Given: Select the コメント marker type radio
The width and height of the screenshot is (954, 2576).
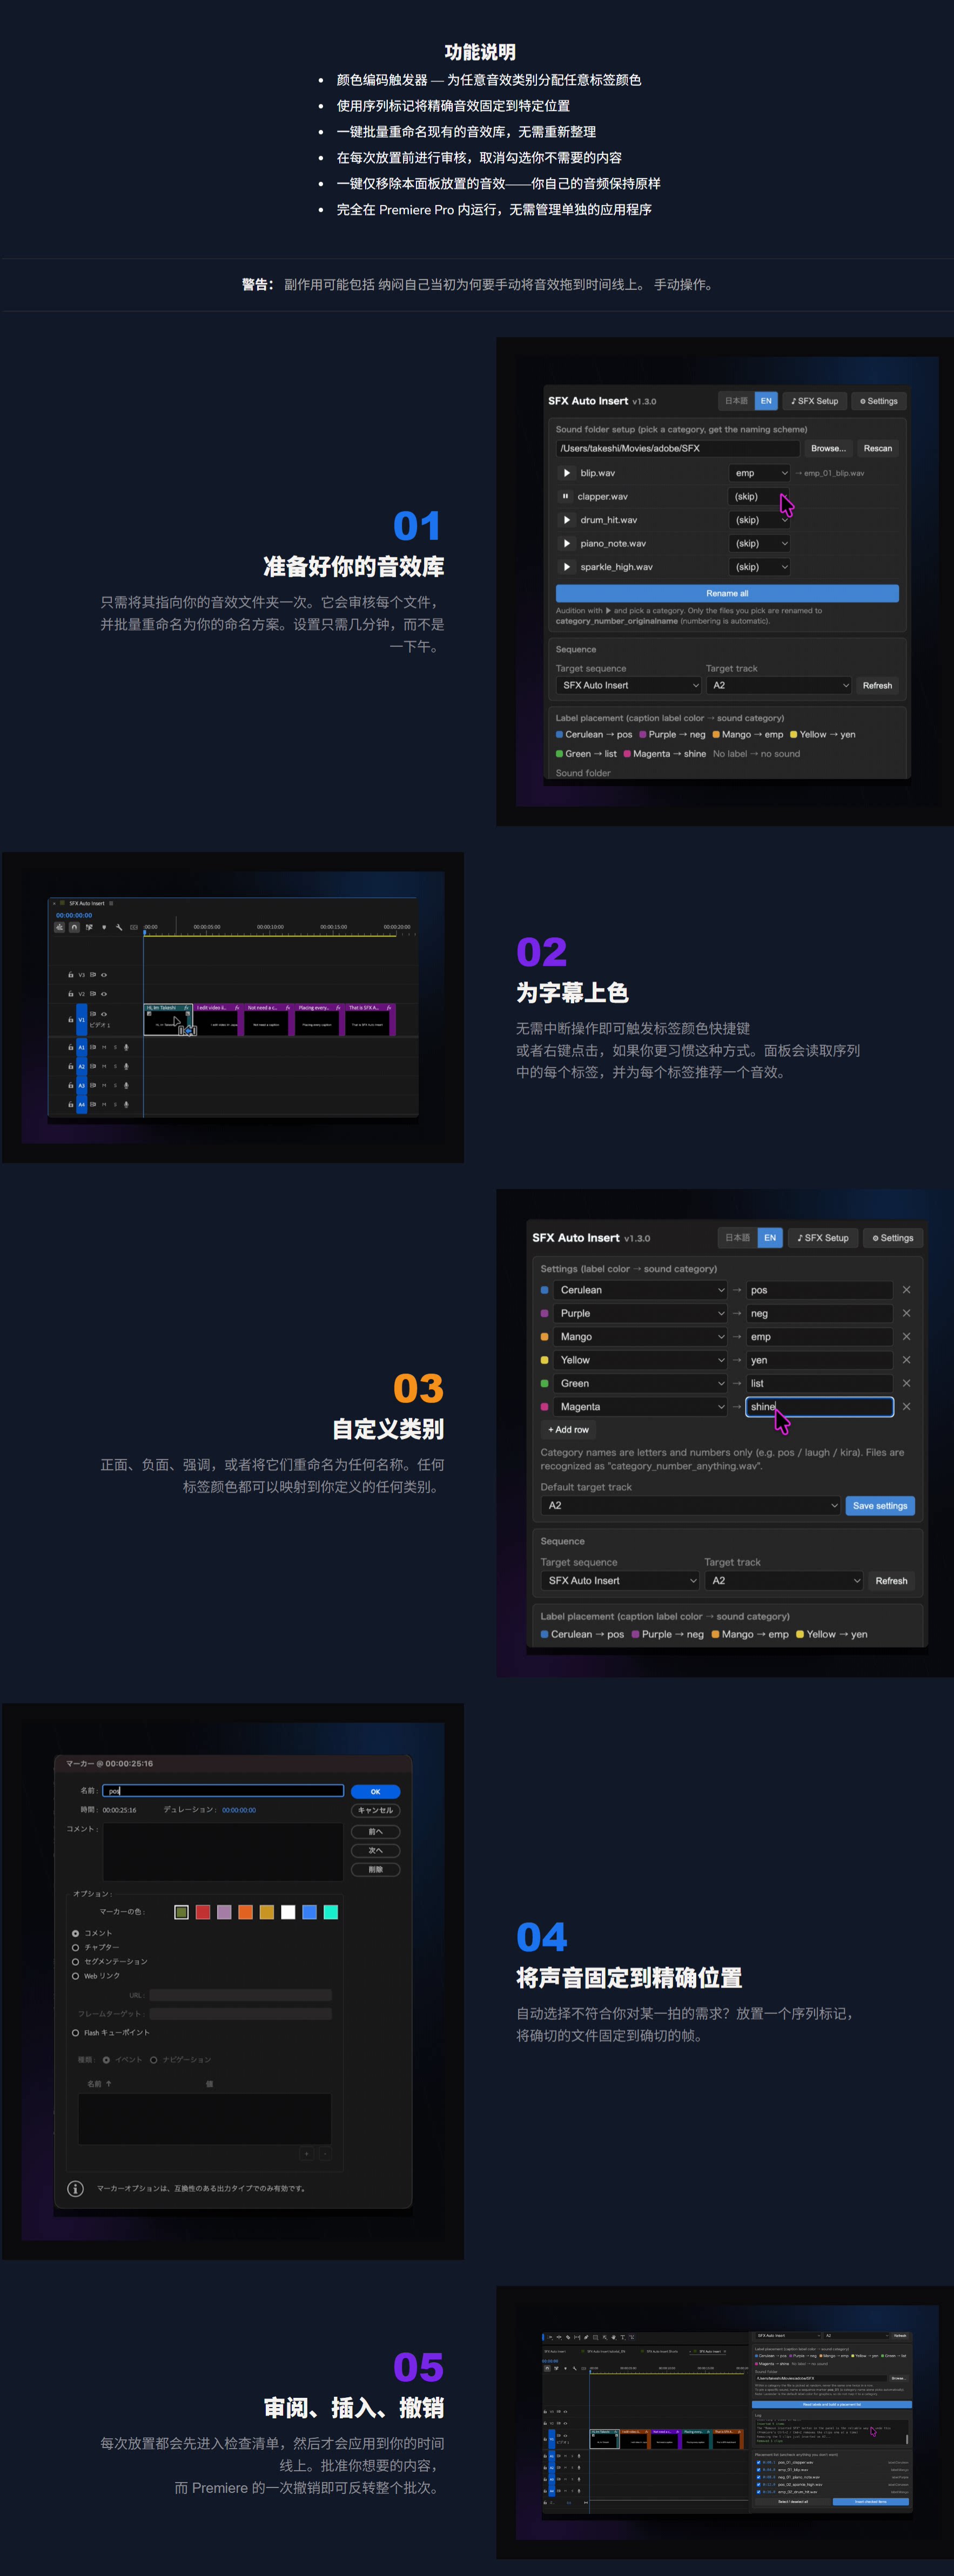Looking at the screenshot, I should click(x=75, y=1933).
